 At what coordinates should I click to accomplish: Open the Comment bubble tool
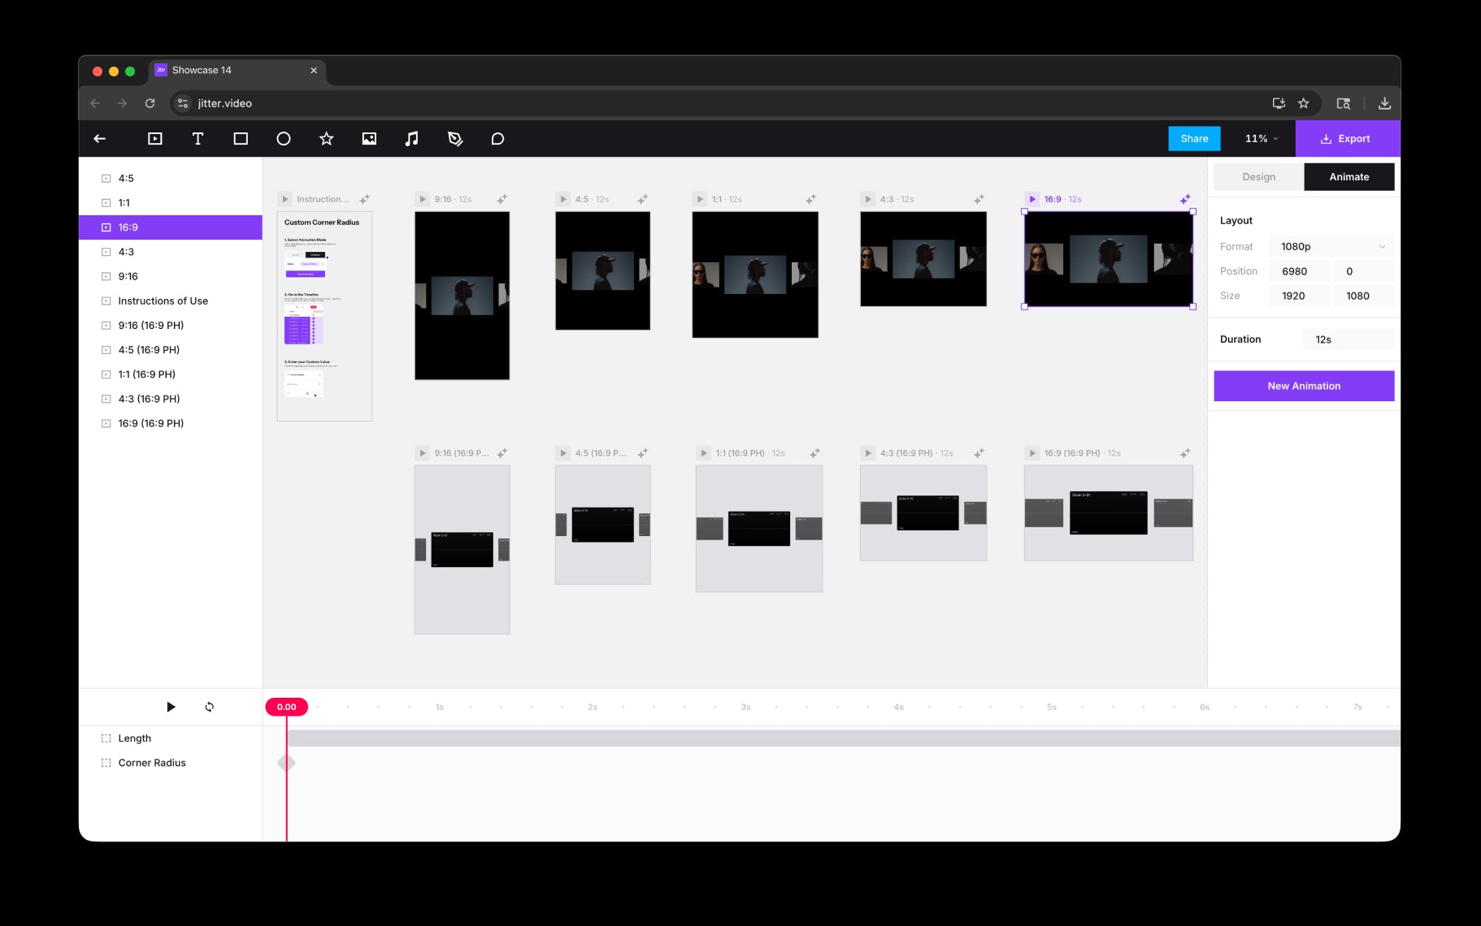tap(497, 139)
